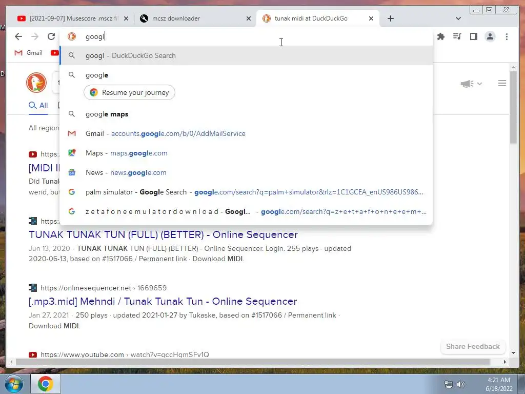Viewport: 525px width, 394px height.
Task: Click the All region filter text
Action: click(x=44, y=128)
